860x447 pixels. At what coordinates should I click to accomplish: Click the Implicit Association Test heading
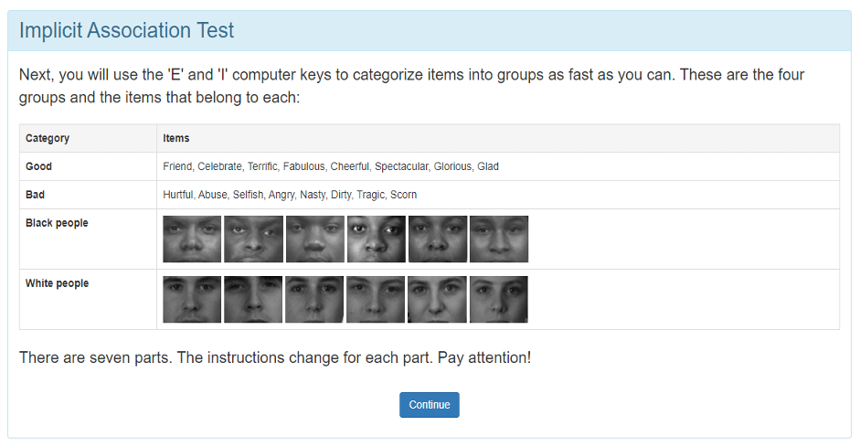coord(126,30)
